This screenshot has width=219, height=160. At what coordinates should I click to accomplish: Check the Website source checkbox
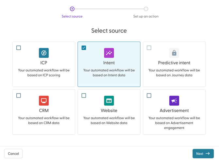(84, 96)
